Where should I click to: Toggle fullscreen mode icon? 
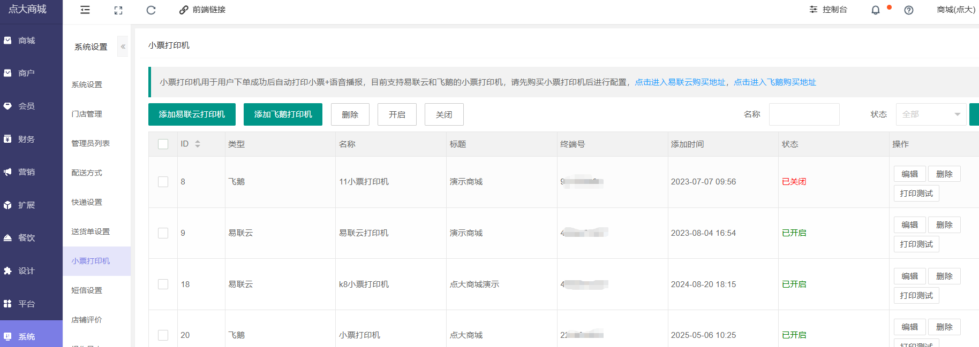[118, 10]
